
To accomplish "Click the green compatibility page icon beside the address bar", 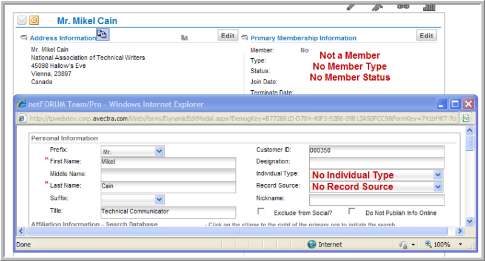I will point(466,118).
